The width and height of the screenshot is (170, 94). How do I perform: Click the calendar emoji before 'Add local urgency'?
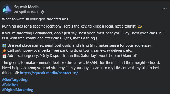point(4,56)
